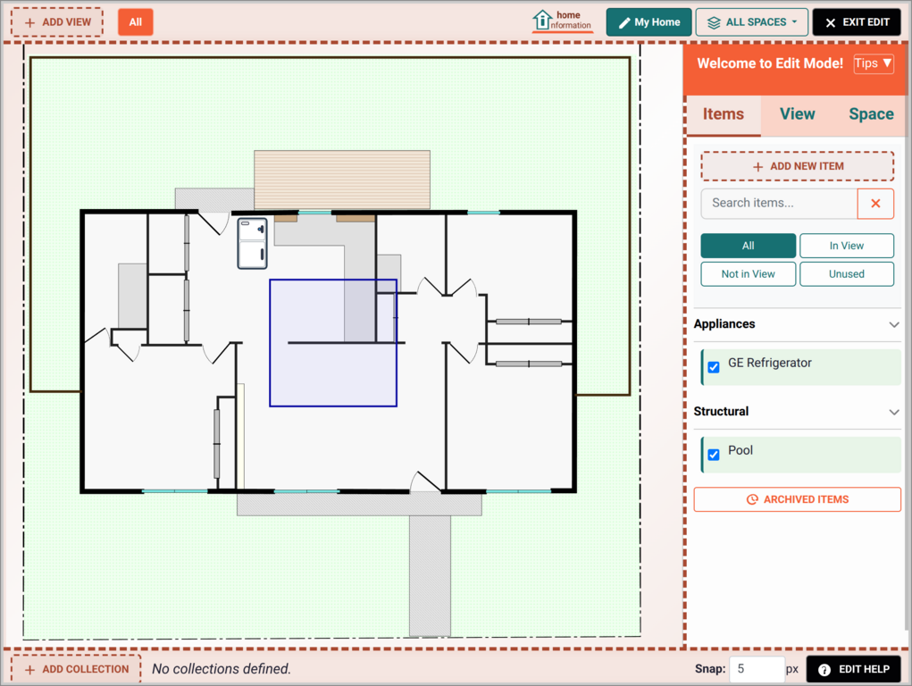Viewport: 912px width, 686px height.
Task: Collapse the Appliances section chevron
Action: tap(894, 324)
